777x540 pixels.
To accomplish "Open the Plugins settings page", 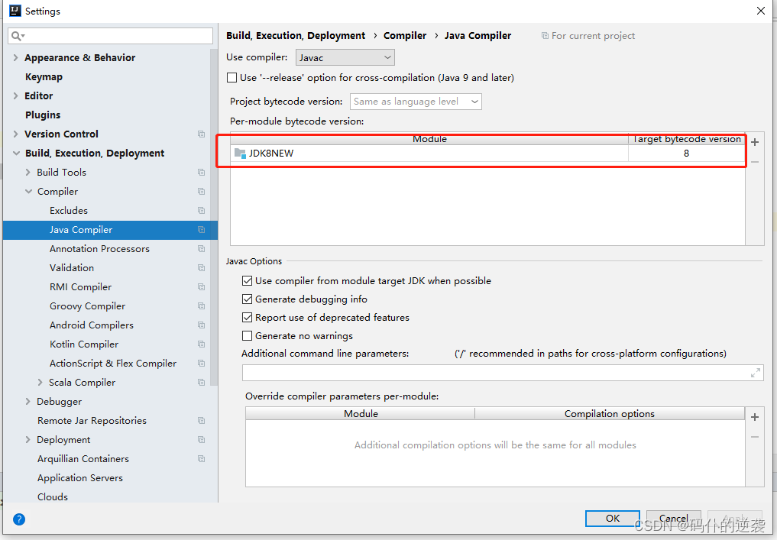I will 43,115.
